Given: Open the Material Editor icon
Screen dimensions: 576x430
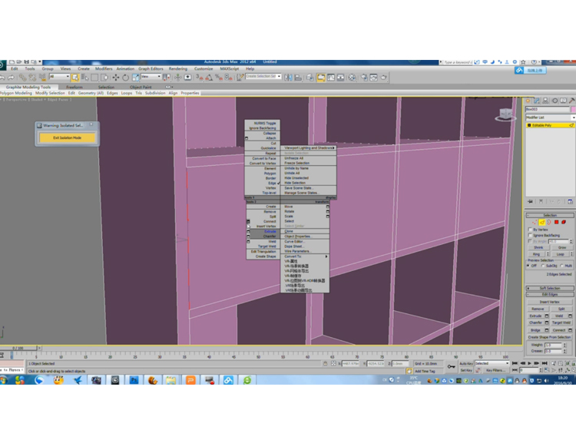Looking at the screenshot, I should [353, 77].
